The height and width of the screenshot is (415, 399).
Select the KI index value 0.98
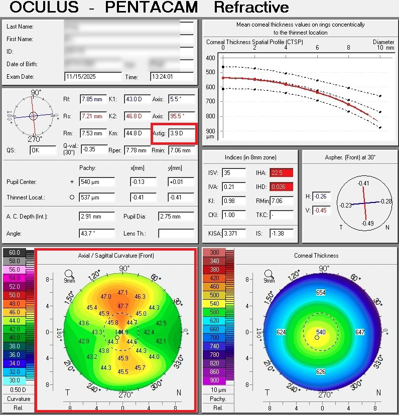[234, 201]
